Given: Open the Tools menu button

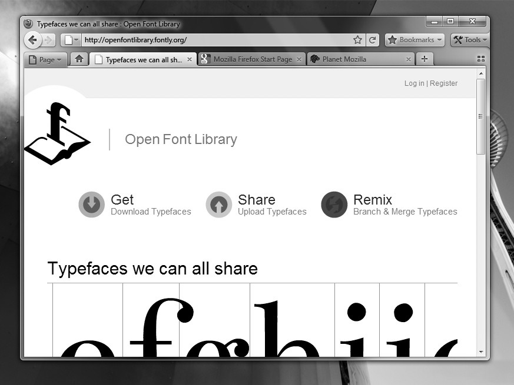Looking at the screenshot, I should click(469, 40).
